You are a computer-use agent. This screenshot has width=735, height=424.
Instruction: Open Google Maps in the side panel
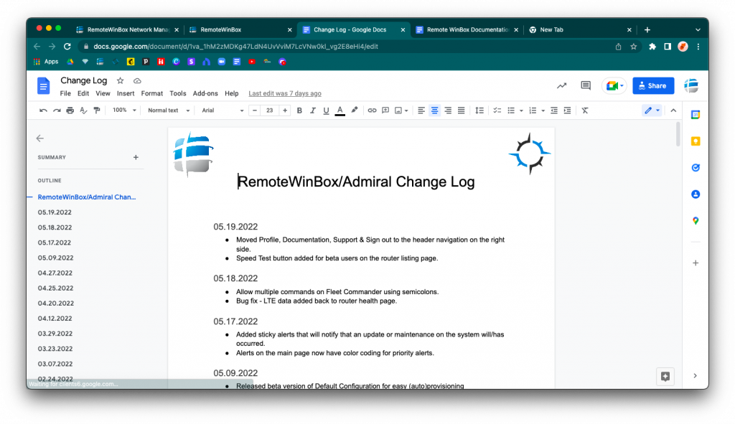pos(696,221)
